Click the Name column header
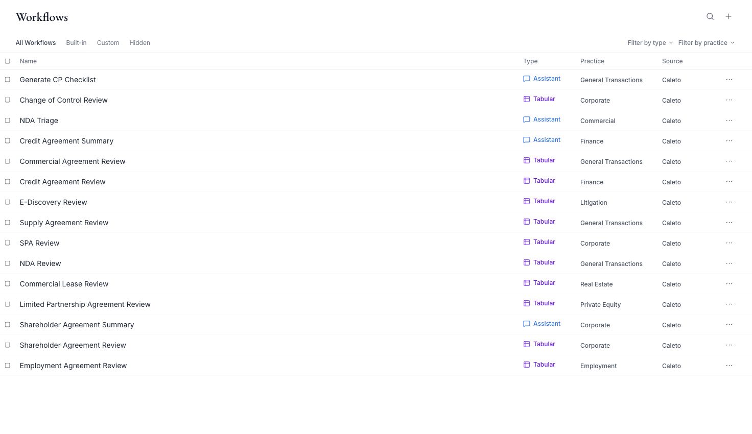Screen dimensions: 752x434 tap(28, 61)
